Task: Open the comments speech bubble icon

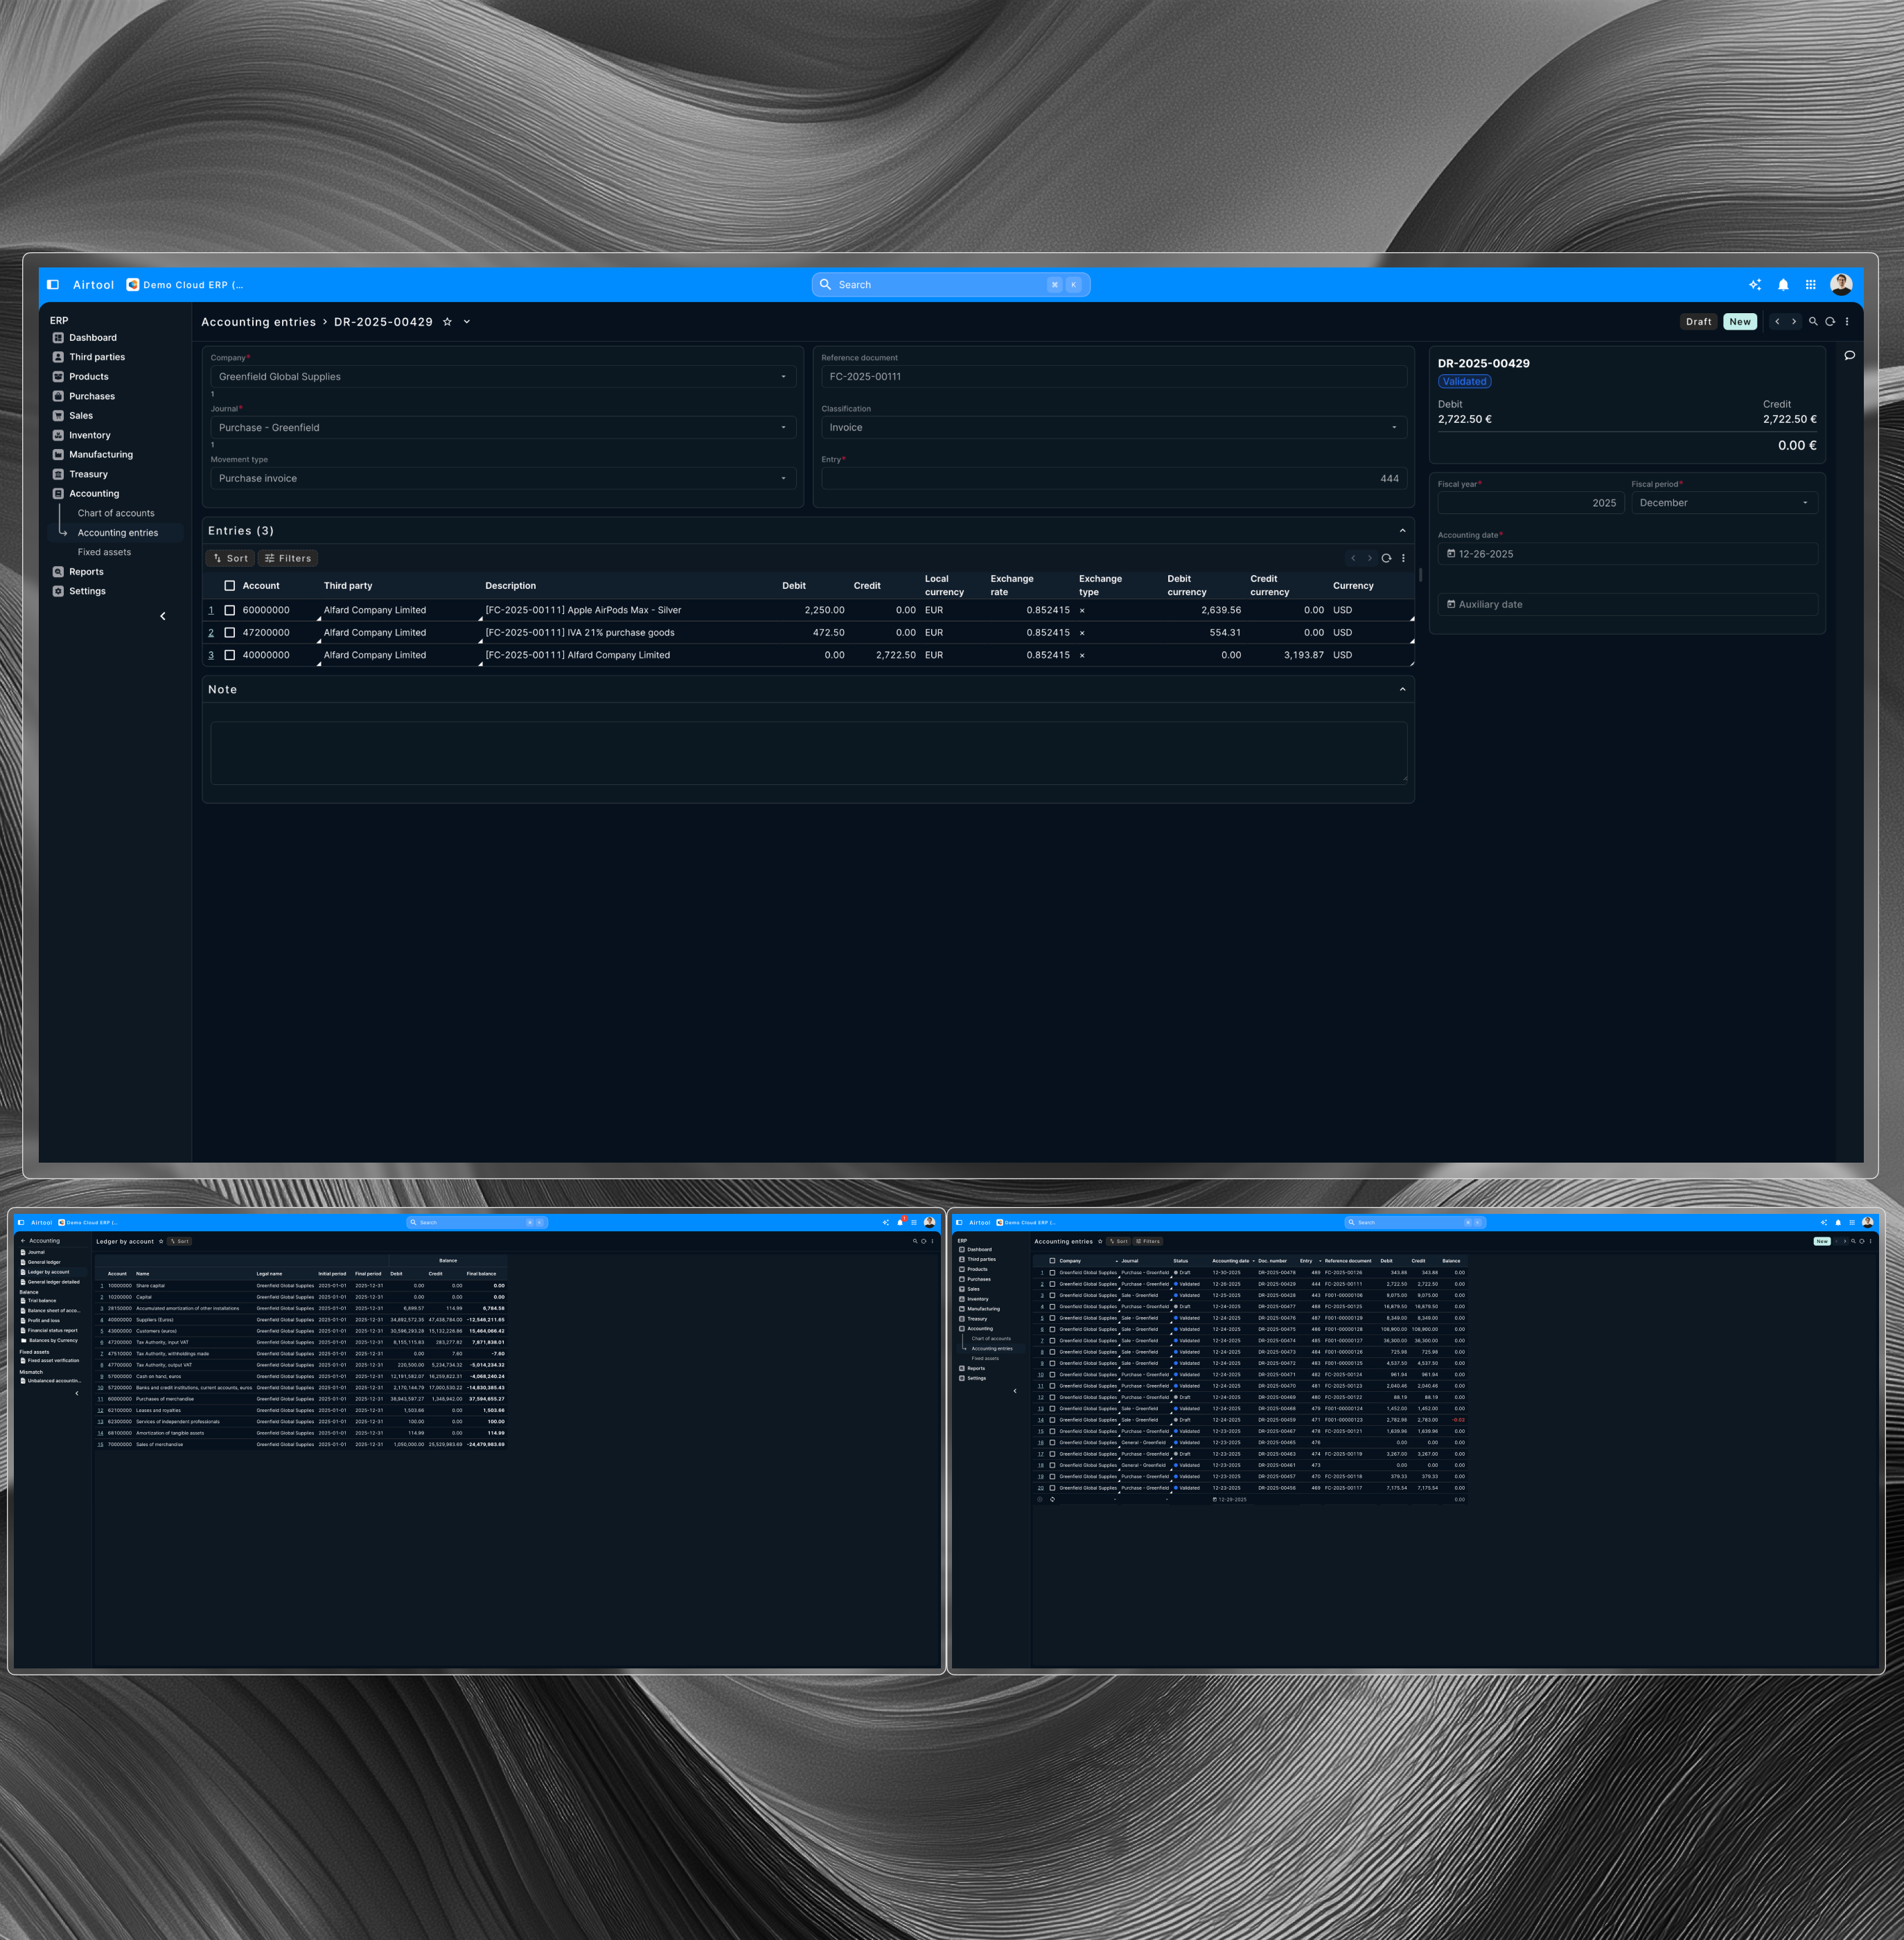Action: [1850, 355]
